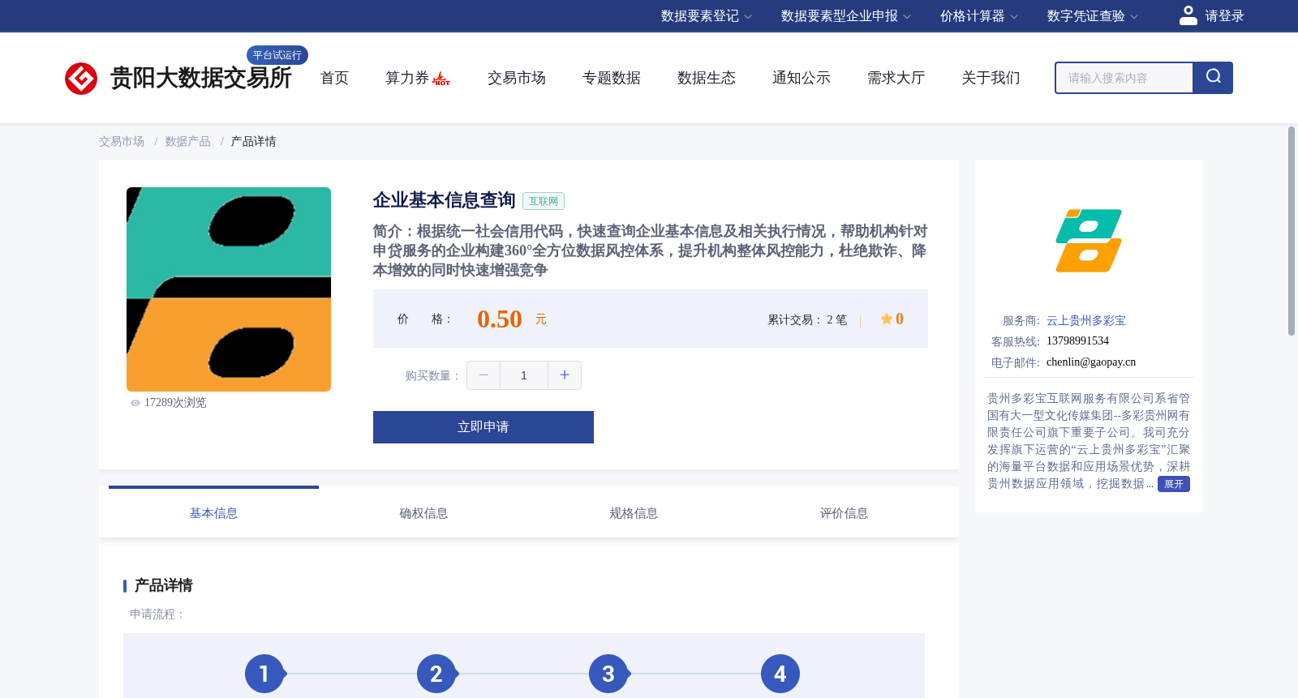Image resolution: width=1298 pixels, height=698 pixels.
Task: Open the 数据要素登记 dropdown menu
Action: point(707,16)
